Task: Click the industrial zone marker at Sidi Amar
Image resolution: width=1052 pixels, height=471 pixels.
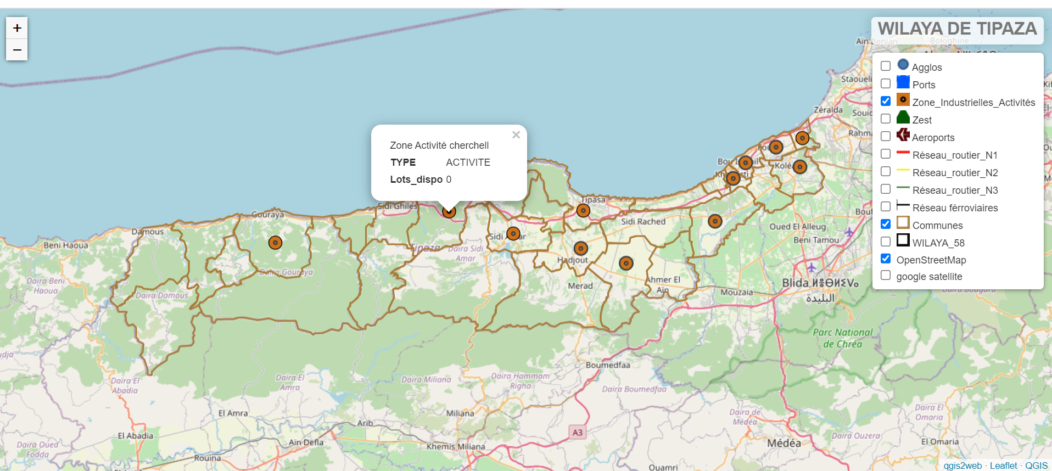Action: 513,234
